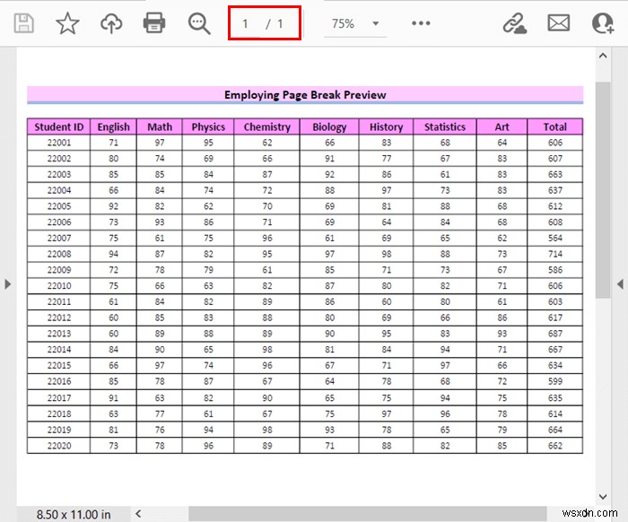This screenshot has width=628, height=522.
Task: Click the total 617 for student 22012
Action: (555, 318)
